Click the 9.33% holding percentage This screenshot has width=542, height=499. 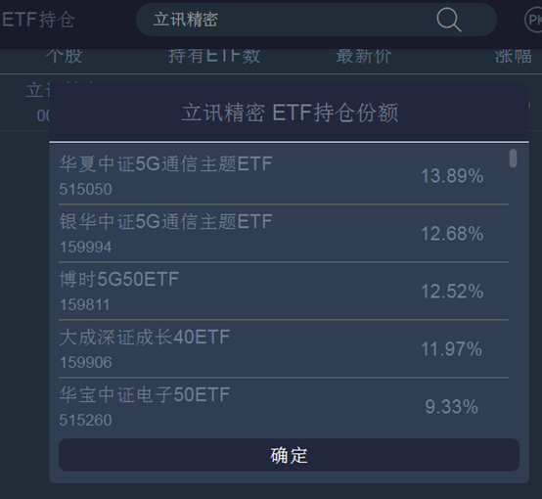tap(451, 407)
